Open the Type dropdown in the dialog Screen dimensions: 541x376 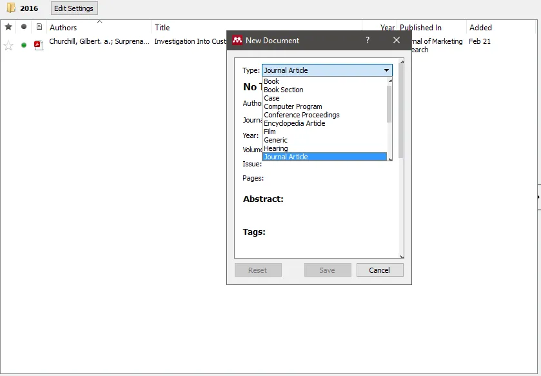click(x=386, y=70)
